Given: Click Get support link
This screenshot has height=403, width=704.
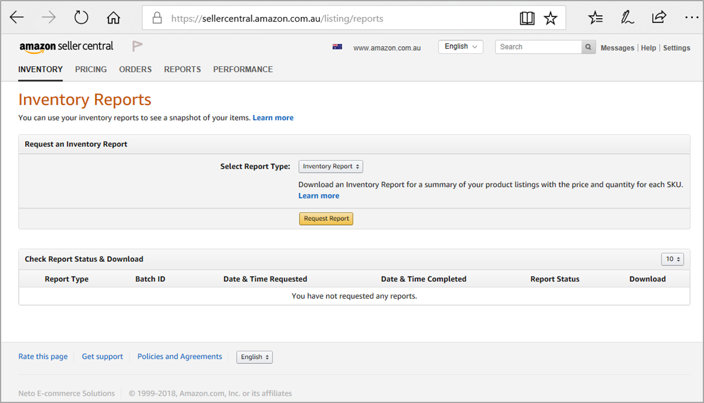Looking at the screenshot, I should [103, 356].
